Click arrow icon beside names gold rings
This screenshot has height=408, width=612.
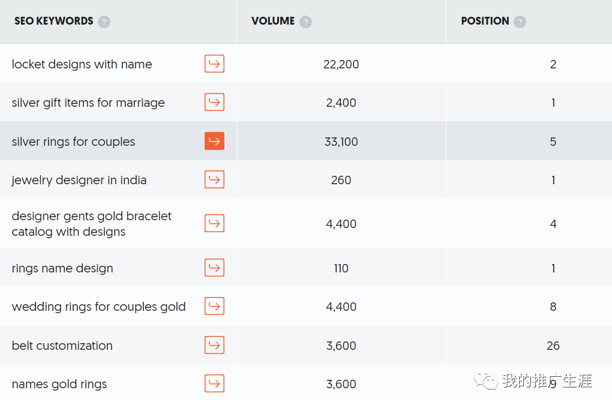[214, 383]
